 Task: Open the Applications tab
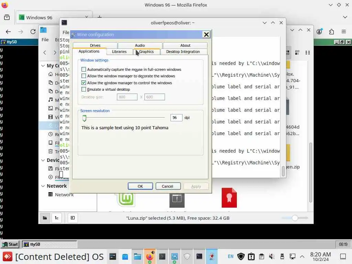(x=89, y=52)
